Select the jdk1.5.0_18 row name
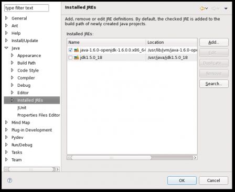 [91, 57]
